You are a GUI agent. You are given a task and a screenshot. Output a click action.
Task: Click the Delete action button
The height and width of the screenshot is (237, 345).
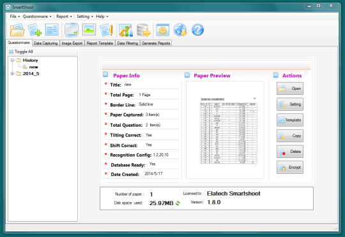(290, 152)
